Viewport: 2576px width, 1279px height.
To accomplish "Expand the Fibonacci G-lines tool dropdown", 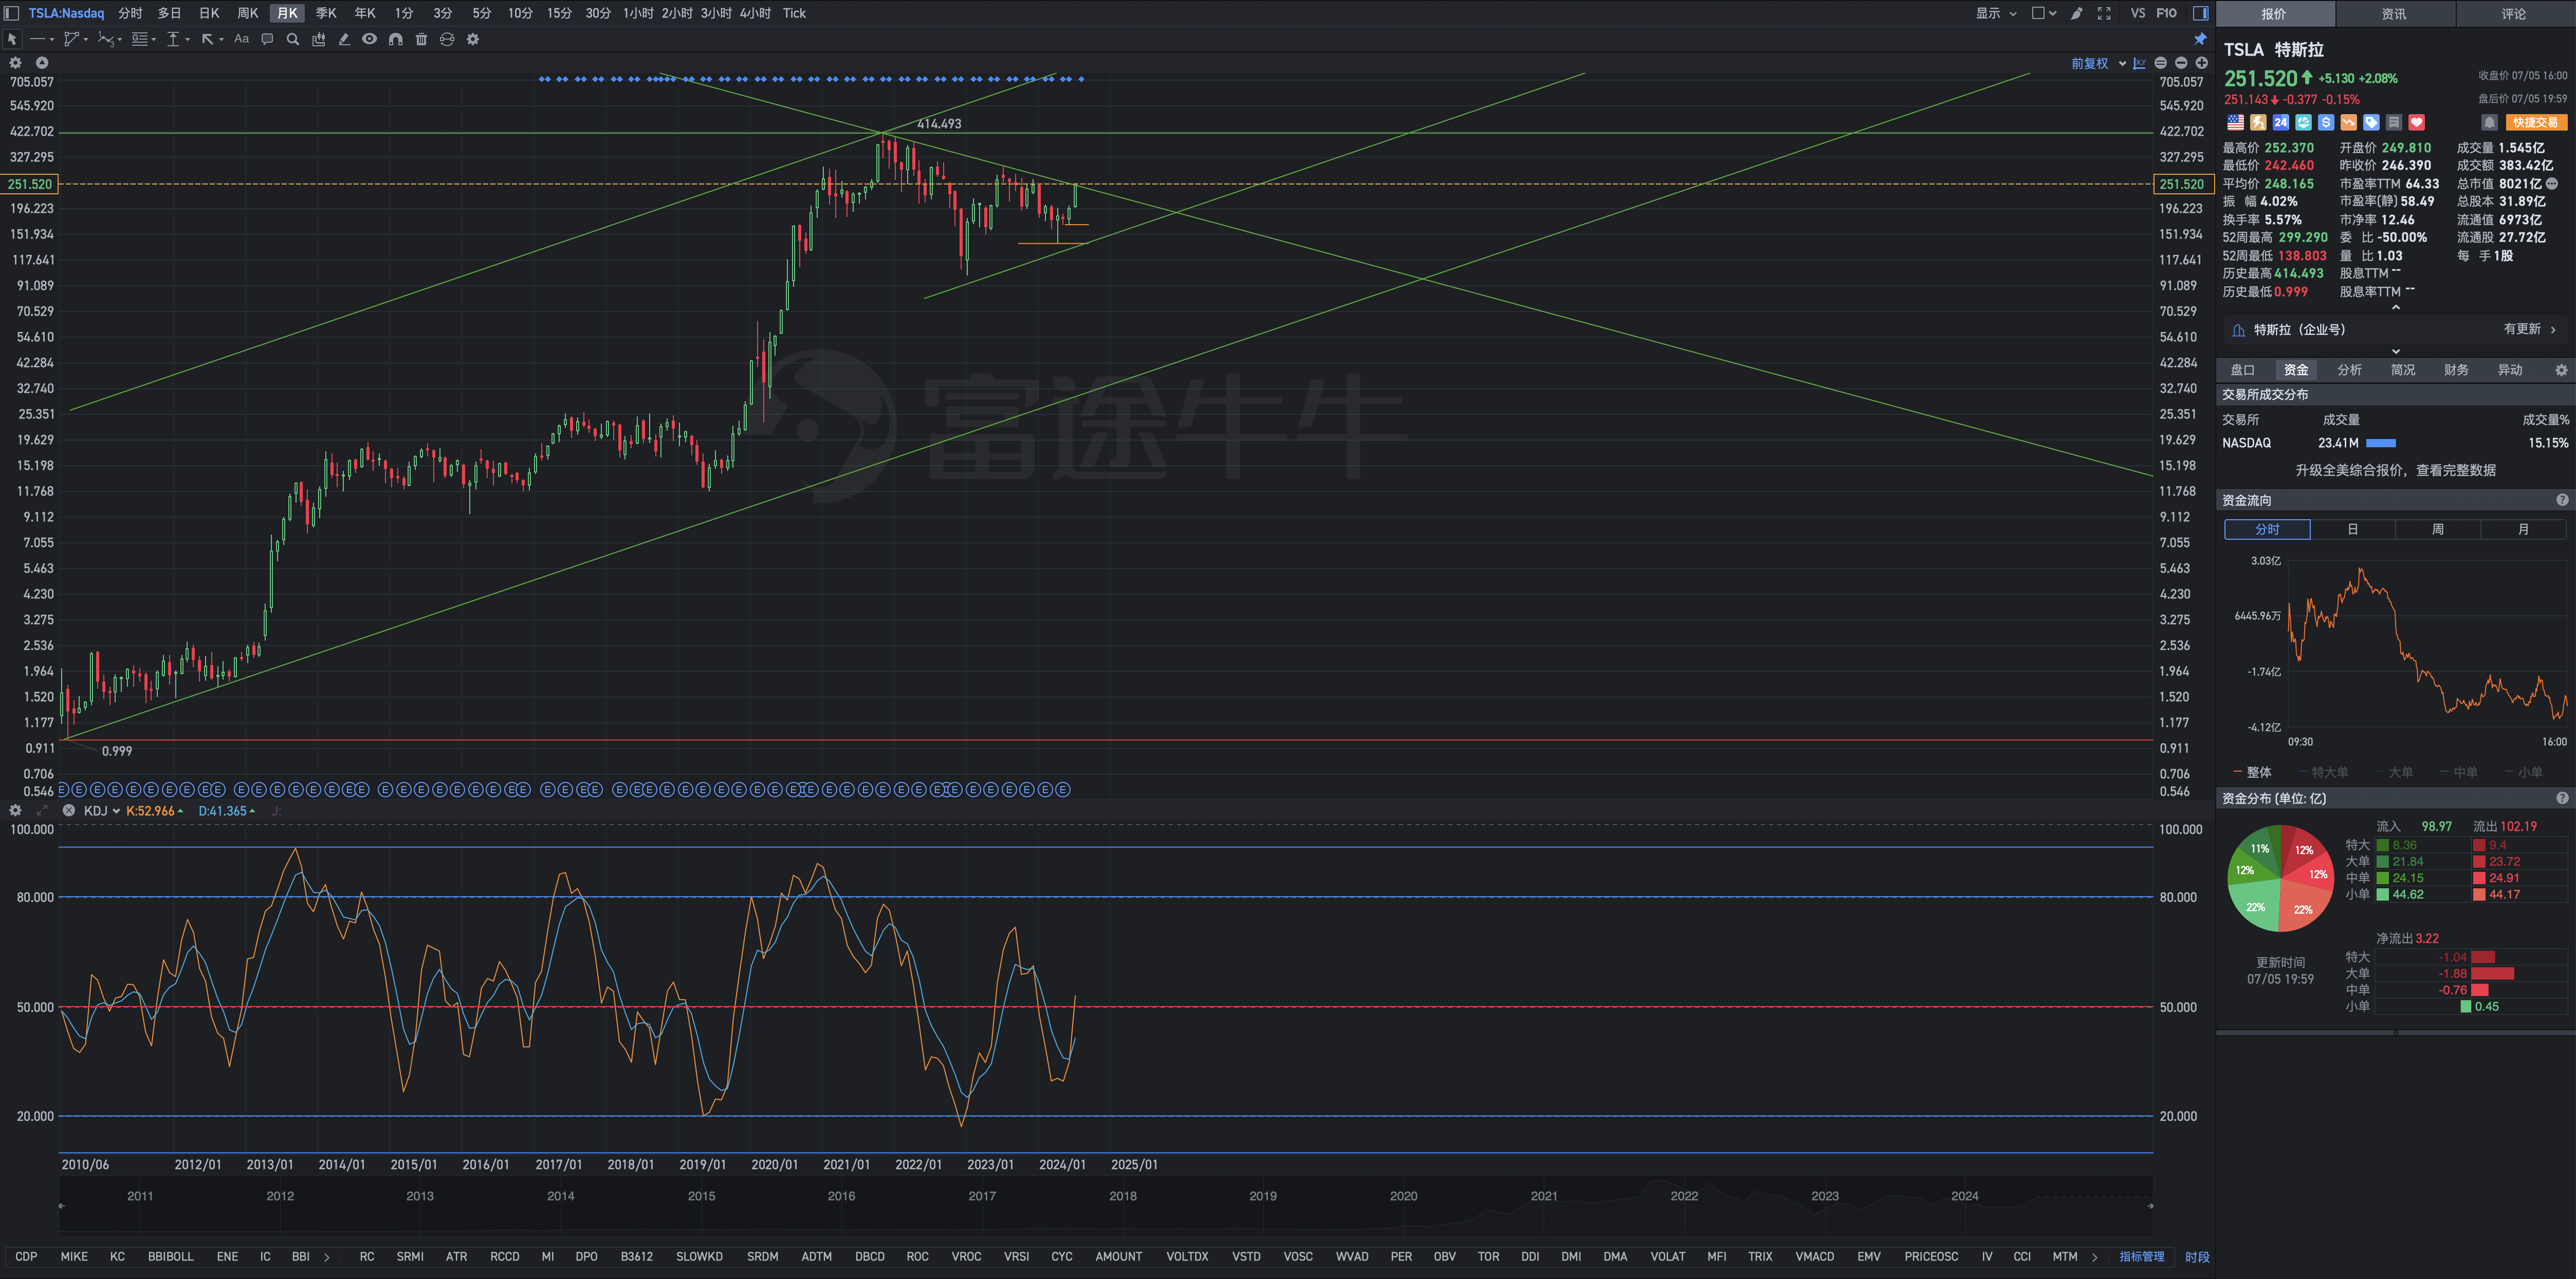I will pos(153,40).
